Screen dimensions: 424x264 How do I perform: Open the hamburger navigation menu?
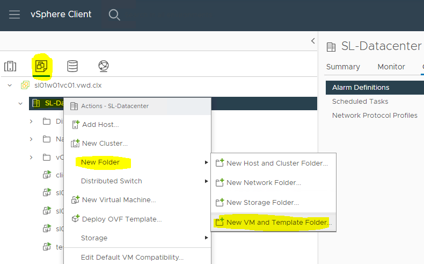[x=14, y=15]
